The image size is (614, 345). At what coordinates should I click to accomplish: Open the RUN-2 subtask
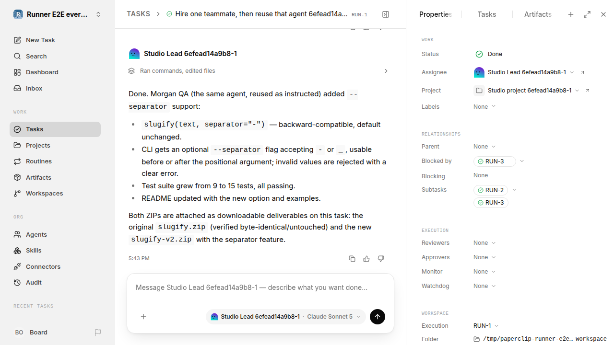point(491,190)
